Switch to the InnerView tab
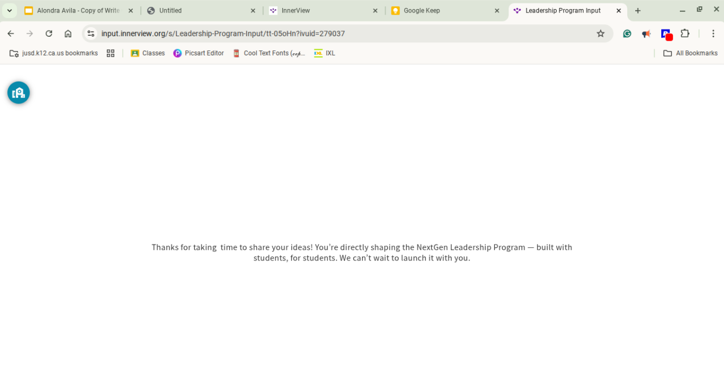724x381 pixels. point(323,11)
